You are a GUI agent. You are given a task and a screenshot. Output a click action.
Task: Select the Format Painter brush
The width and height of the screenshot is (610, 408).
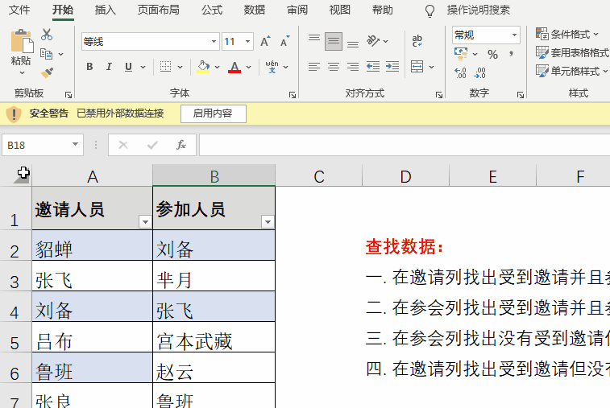[x=47, y=72]
